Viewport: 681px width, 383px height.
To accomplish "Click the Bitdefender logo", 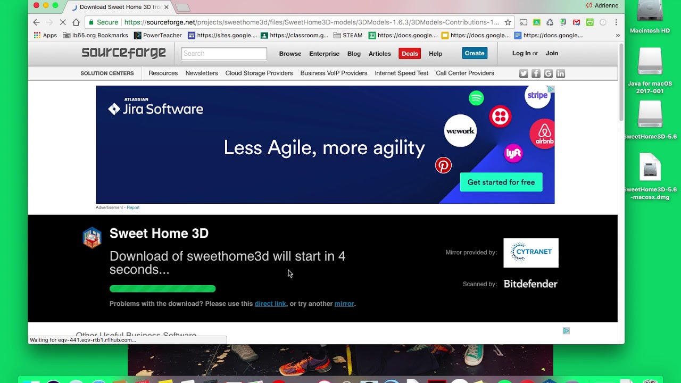I will coord(530,284).
